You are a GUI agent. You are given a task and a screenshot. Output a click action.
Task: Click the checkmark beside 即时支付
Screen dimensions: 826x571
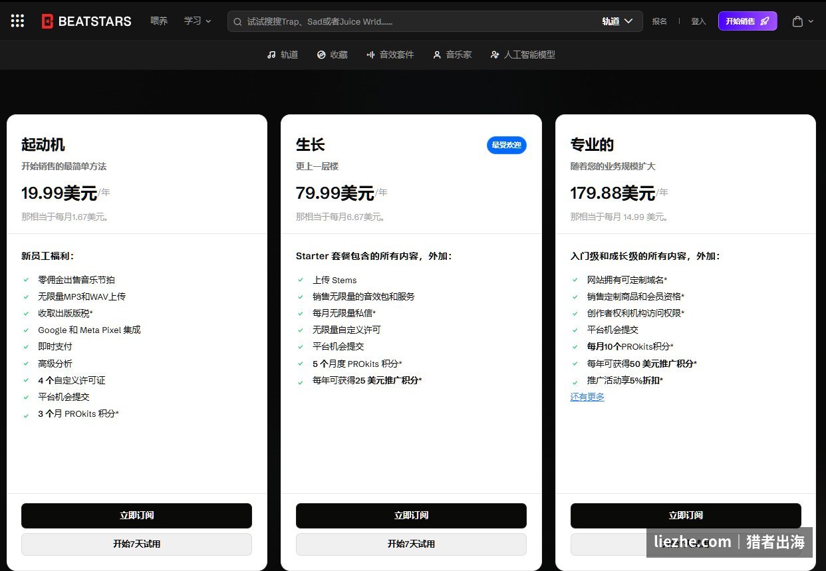(26, 346)
